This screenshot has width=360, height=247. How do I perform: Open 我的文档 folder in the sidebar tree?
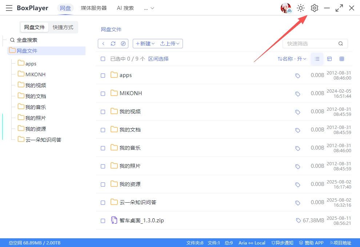pyautogui.click(x=32, y=96)
